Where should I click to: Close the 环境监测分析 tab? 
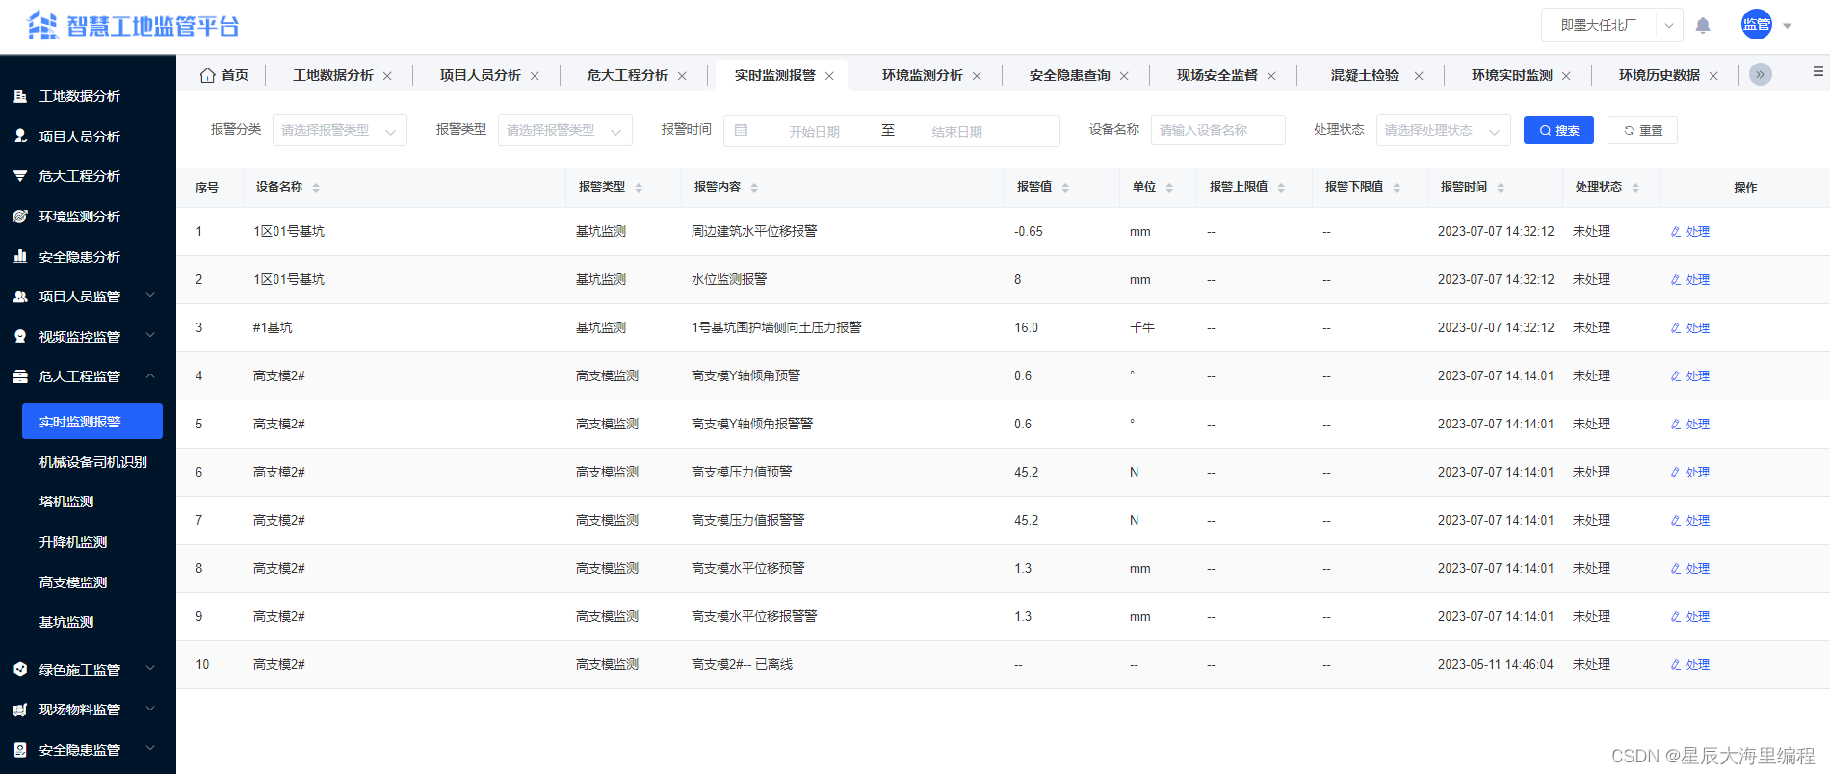click(977, 76)
